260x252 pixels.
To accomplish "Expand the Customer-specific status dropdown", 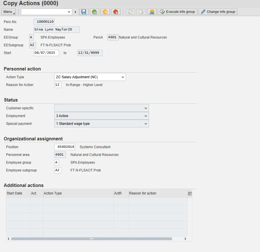I will [146, 108].
